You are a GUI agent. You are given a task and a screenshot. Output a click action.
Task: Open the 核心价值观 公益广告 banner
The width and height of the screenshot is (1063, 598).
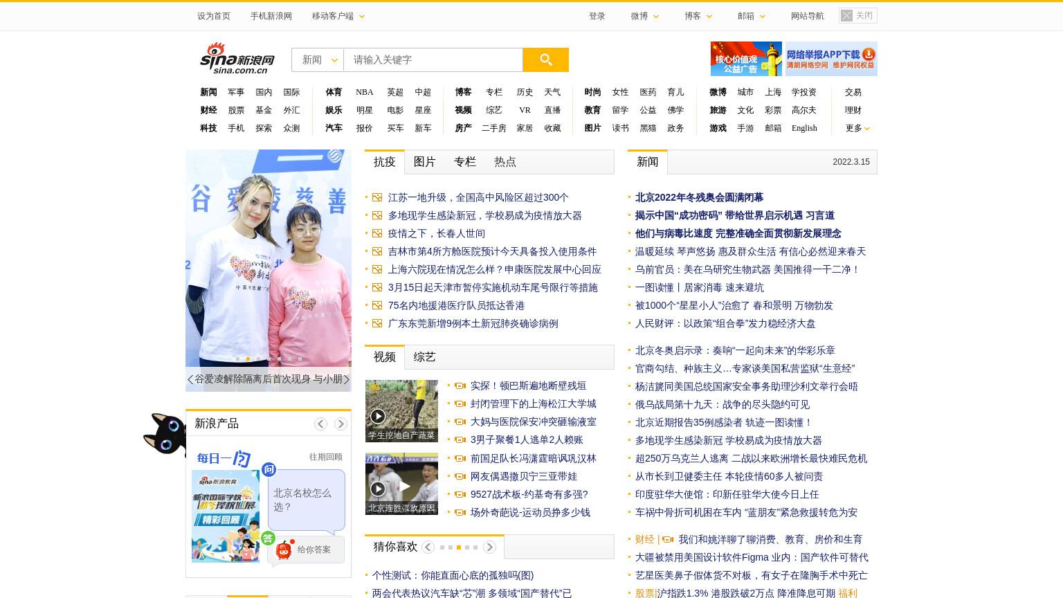coord(746,59)
